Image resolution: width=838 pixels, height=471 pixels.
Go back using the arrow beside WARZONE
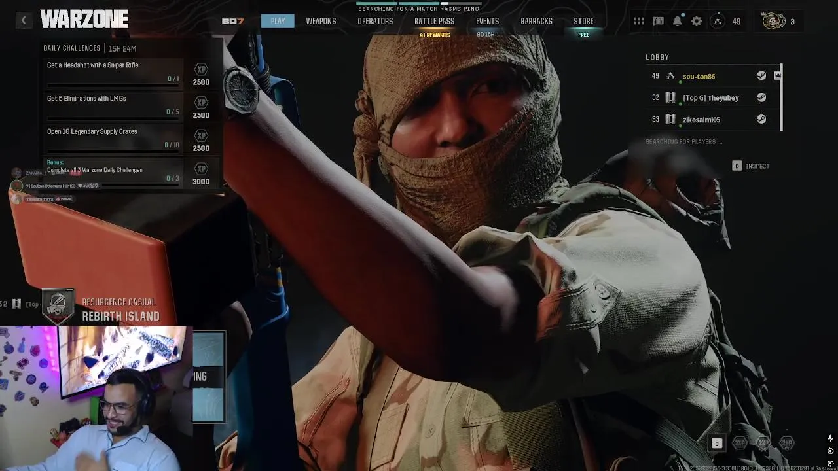point(24,20)
